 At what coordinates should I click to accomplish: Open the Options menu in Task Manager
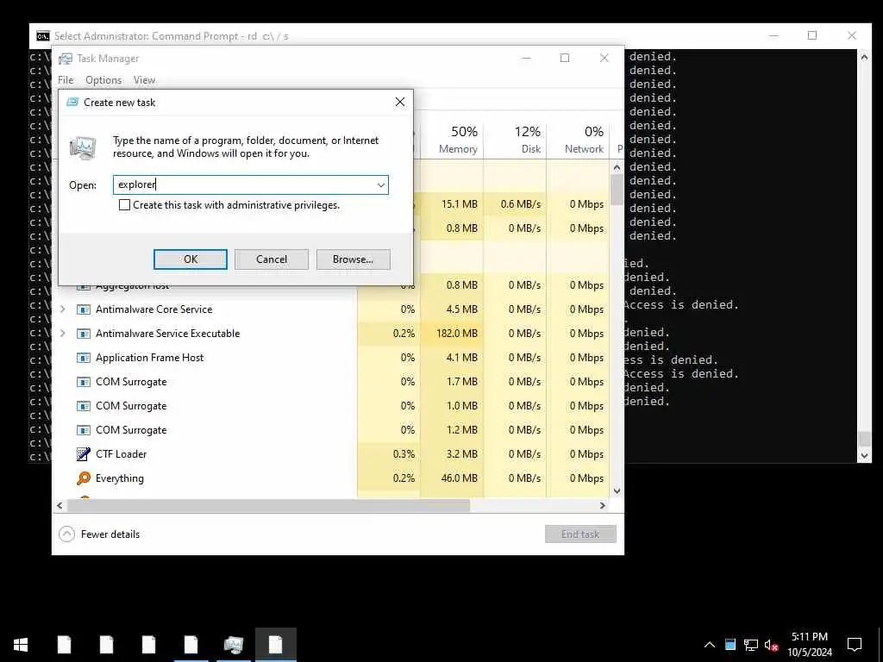[103, 80]
